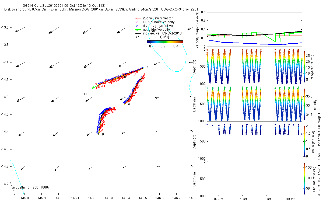Click the blue dive-avg current legend arrow
Viewport: 323px width, 202px height.
point(138,26)
